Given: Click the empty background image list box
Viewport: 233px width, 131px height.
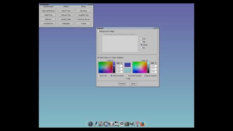Looking at the screenshot, I should click(120, 44).
